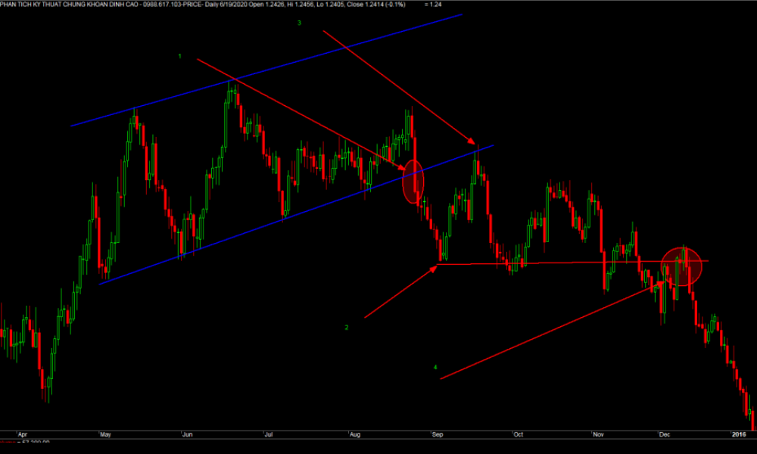Click the Dec label on time axis
Image resolution: width=757 pixels, height=454 pixels.
(665, 435)
